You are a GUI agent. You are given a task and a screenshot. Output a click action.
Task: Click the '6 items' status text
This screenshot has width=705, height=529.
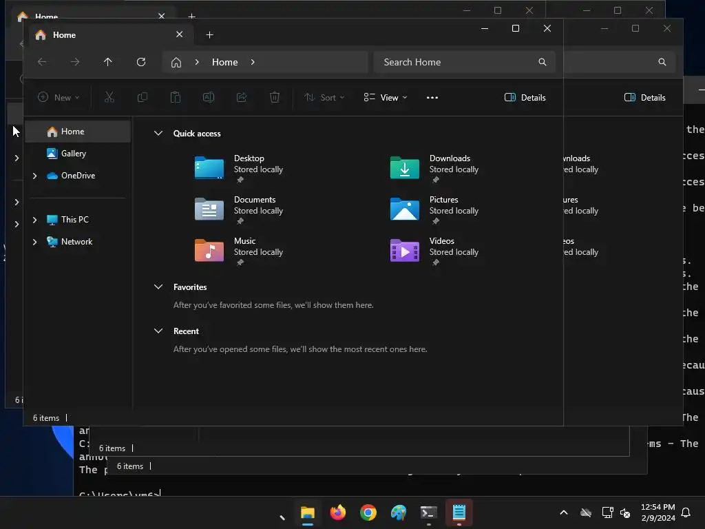tap(46, 418)
